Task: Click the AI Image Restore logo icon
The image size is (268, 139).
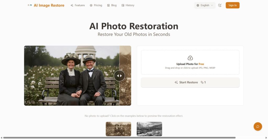Action: tap(30, 5)
